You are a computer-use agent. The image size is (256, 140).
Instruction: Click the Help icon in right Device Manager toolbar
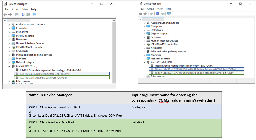pyautogui.click(x=158, y=14)
